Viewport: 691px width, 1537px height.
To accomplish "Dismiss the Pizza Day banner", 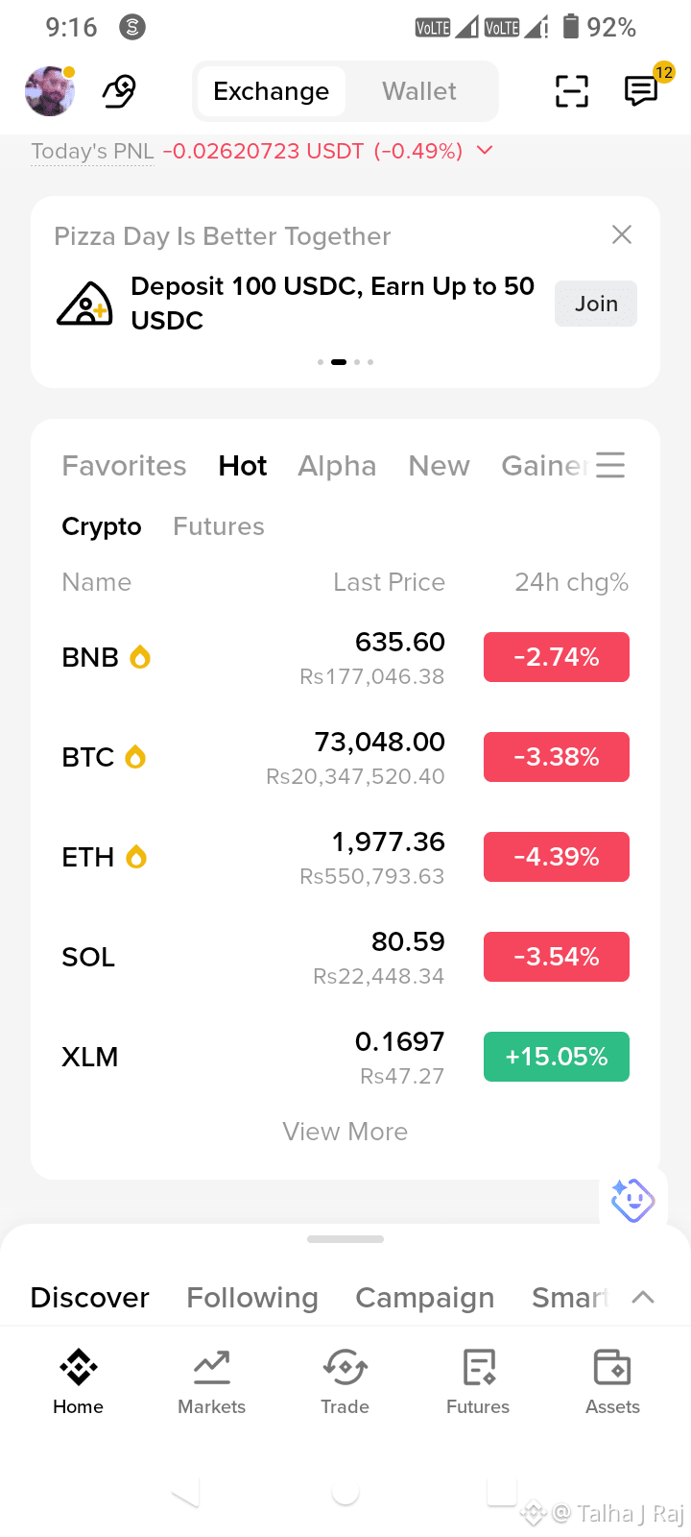I will pos(622,234).
